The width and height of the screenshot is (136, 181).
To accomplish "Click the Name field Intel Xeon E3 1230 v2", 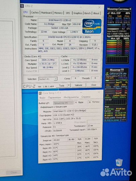I will 60,20.
